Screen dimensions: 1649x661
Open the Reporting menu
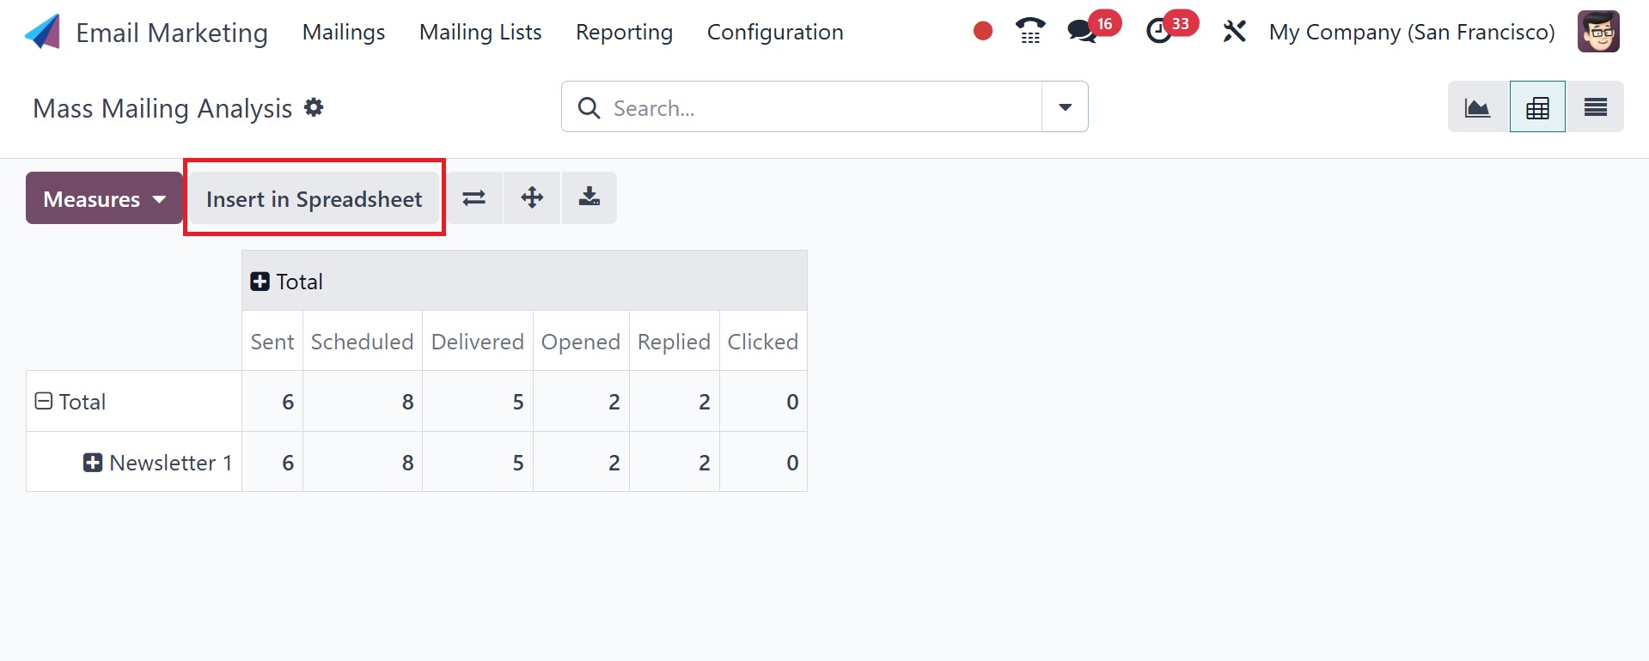coord(624,33)
